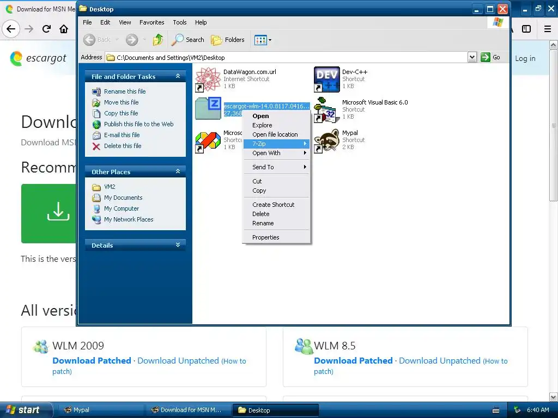Switch to Download for MSN taskbar button
Viewport: 558px width, 418px height.
(188, 410)
